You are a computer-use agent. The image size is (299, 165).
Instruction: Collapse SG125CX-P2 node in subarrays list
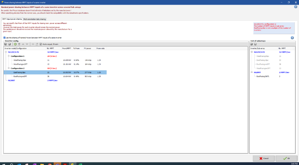point(252,52)
